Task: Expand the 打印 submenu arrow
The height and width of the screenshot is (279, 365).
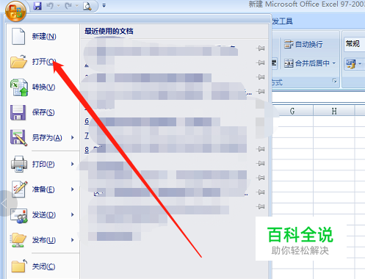Action: pos(73,164)
